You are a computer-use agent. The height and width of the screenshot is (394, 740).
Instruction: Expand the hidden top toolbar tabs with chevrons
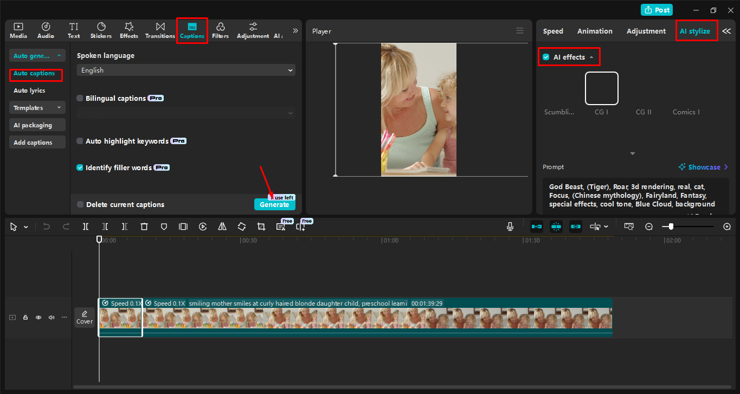tap(295, 31)
